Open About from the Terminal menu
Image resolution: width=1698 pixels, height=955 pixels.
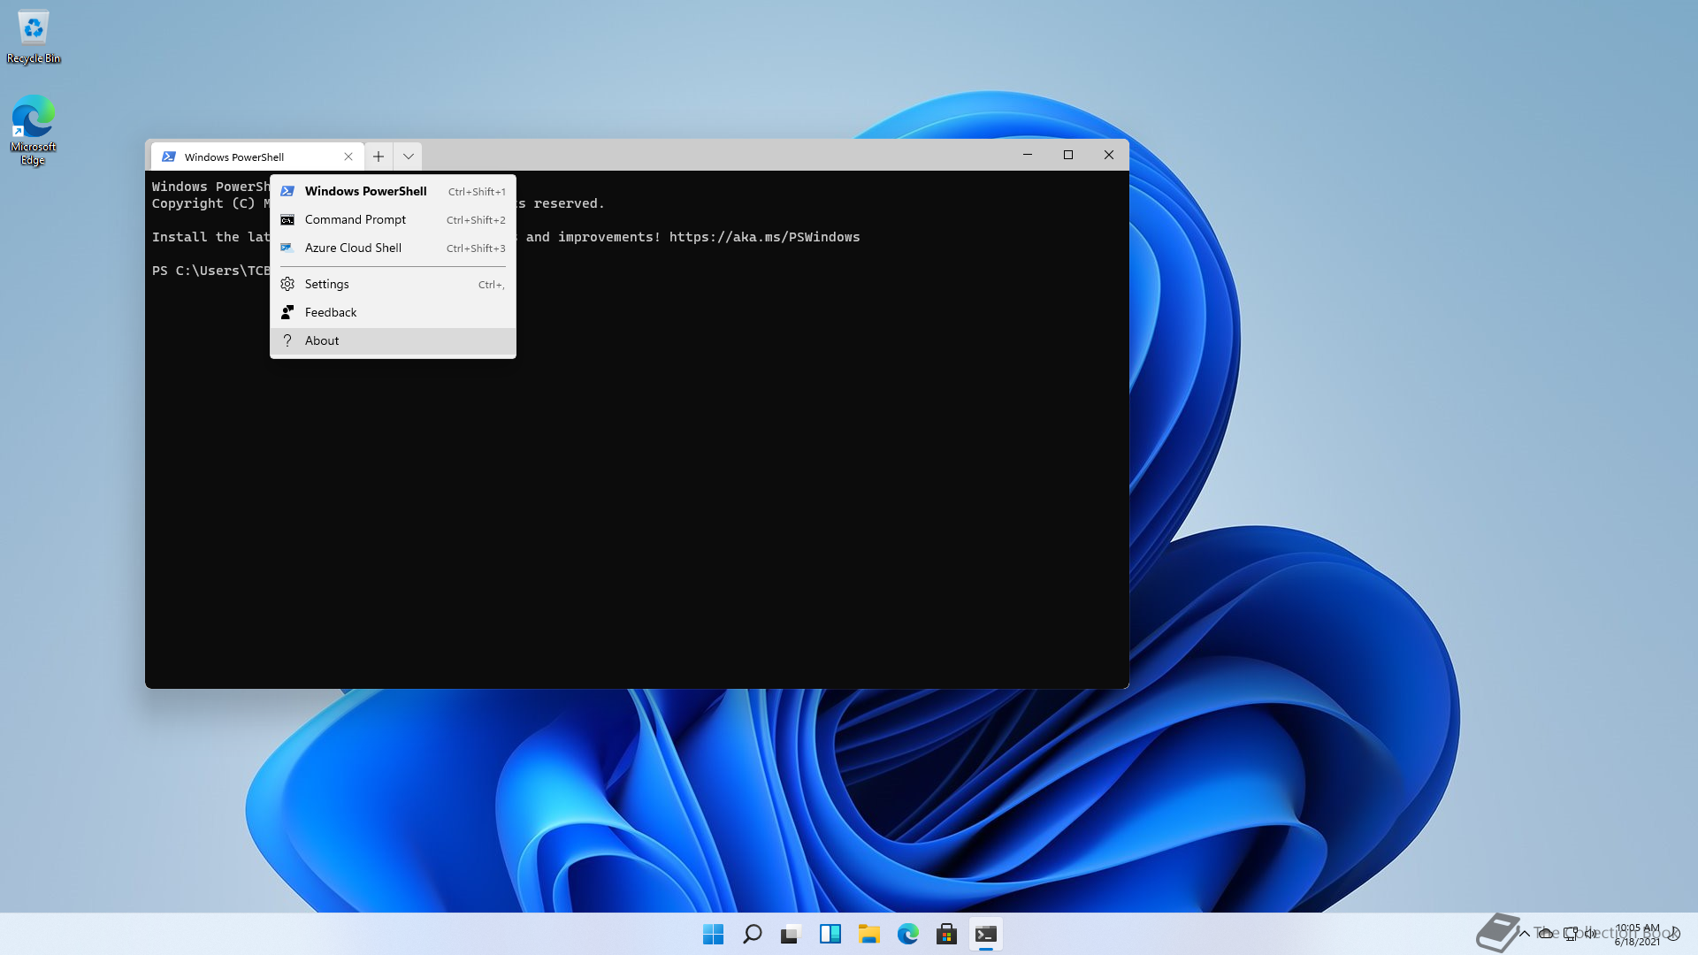tap(393, 340)
